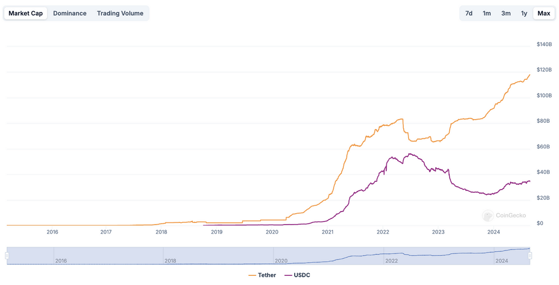This screenshot has width=559, height=285.
Task: Select the Max time range
Action: (543, 13)
